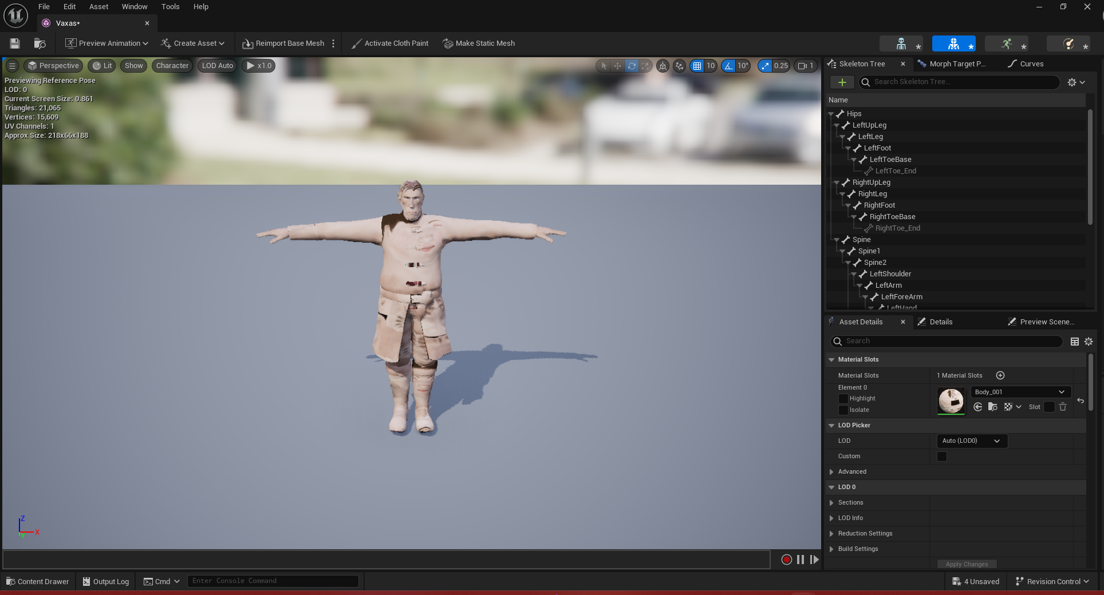Open the Animation editor running-figure icon

pyautogui.click(x=1006, y=43)
